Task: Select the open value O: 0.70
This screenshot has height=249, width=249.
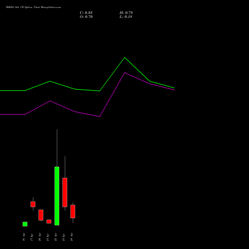Action: (86, 17)
